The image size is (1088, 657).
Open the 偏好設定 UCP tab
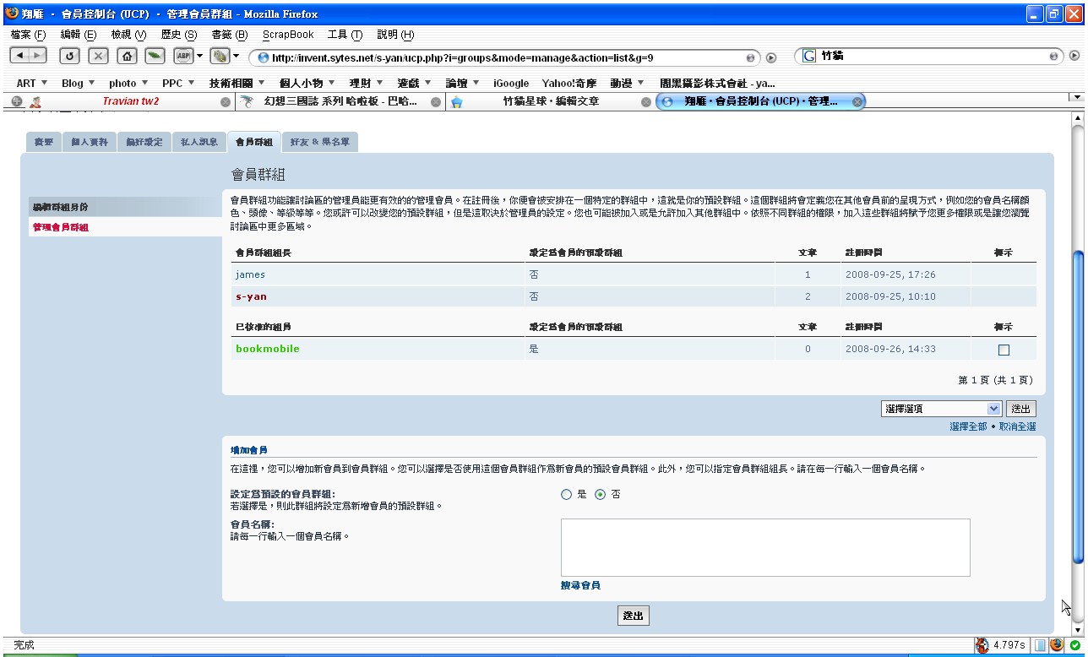(x=144, y=143)
